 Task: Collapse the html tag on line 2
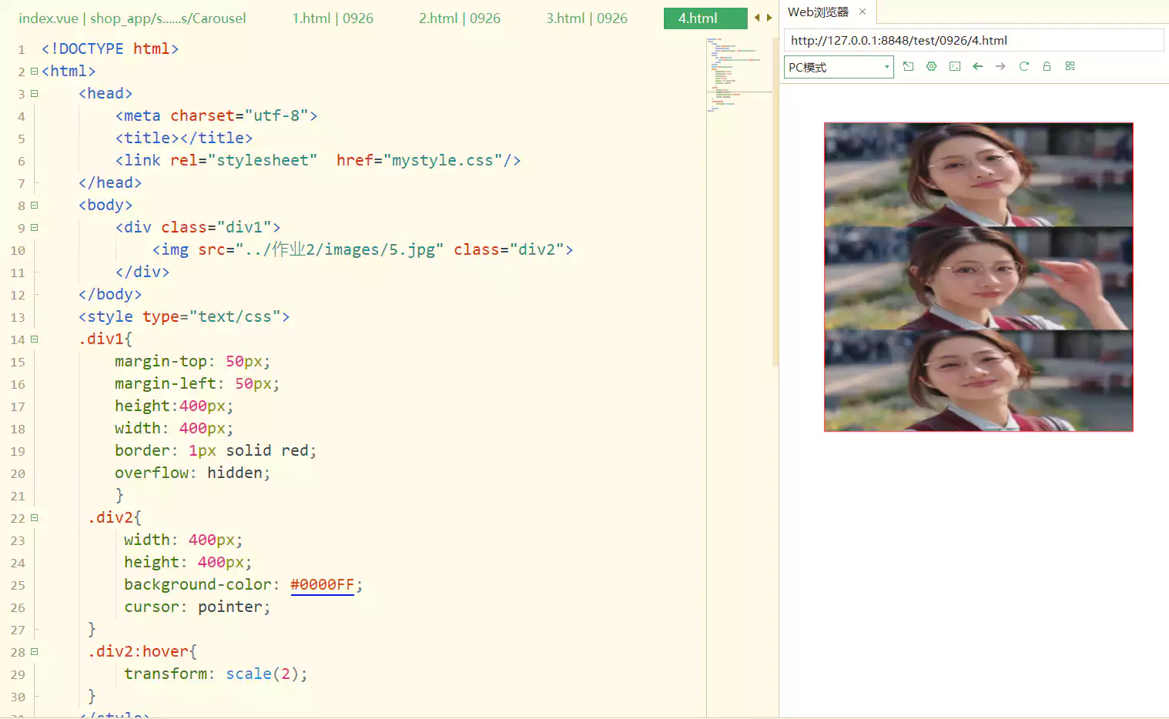pyautogui.click(x=34, y=71)
